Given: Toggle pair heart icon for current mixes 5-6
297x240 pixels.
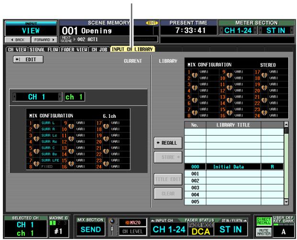Looking at the screenshot, I should point(36,151).
